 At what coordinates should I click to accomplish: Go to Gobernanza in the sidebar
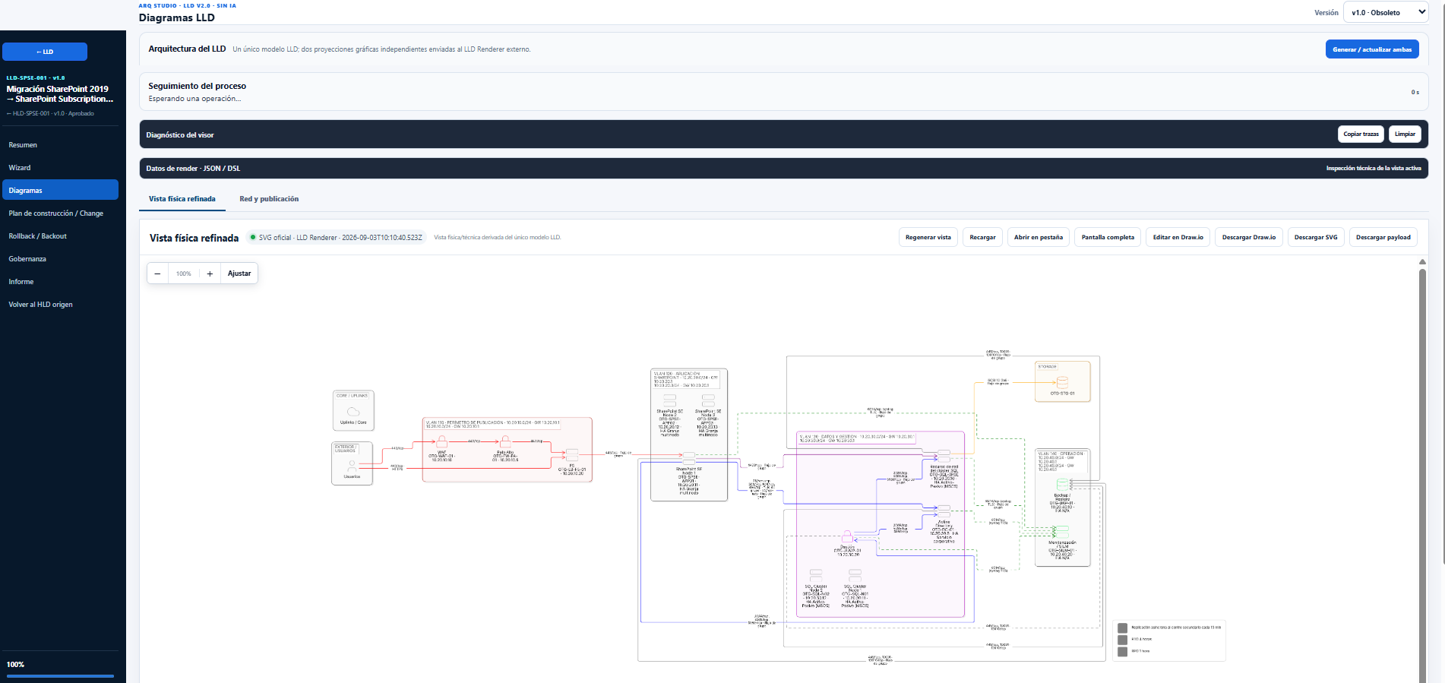[x=61, y=259]
